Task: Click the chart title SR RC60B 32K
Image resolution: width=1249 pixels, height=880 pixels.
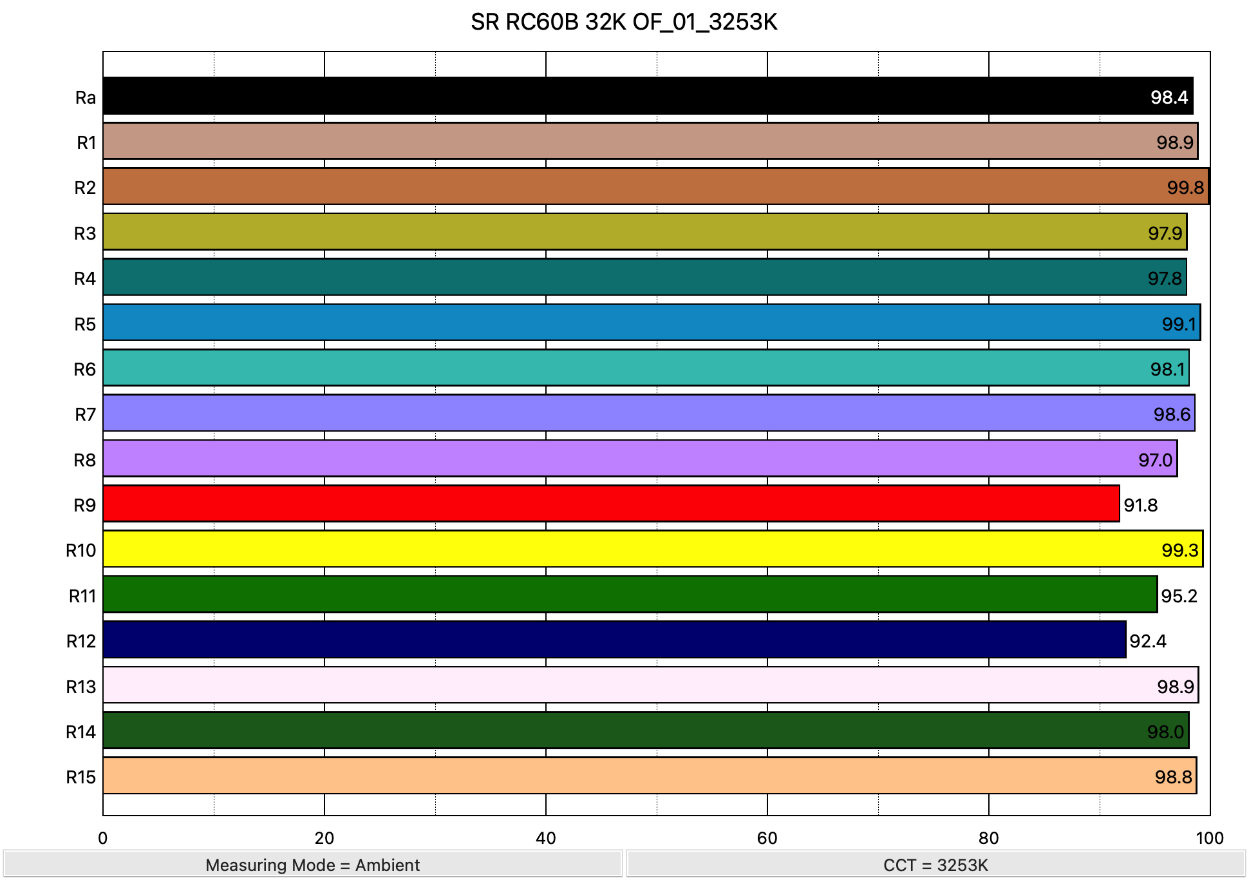Action: [624, 23]
